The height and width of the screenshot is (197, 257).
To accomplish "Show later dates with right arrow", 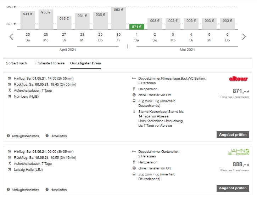I will click(244, 37).
